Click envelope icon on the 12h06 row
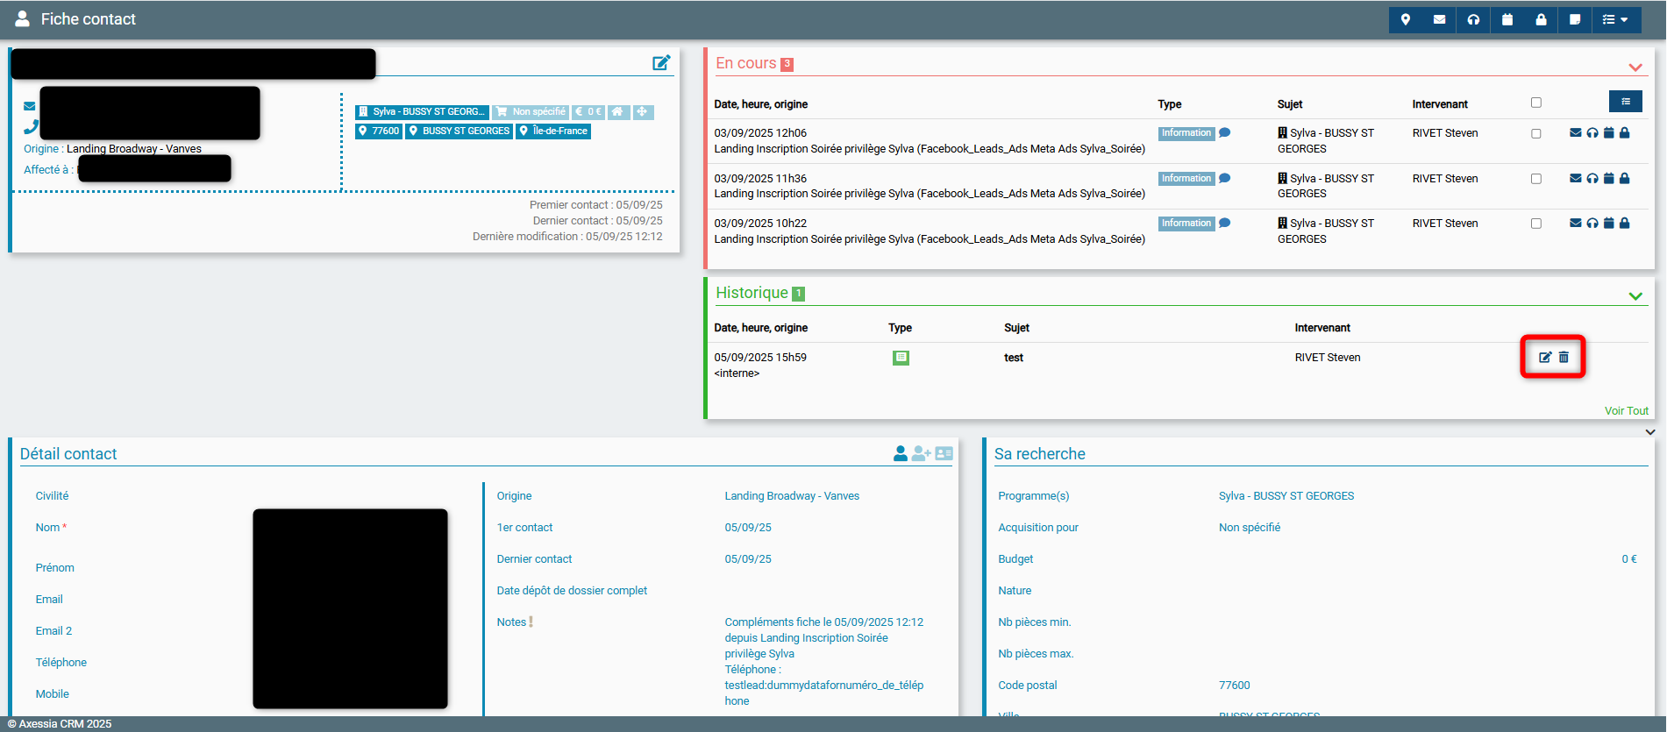The height and width of the screenshot is (732, 1667). coord(1576,133)
